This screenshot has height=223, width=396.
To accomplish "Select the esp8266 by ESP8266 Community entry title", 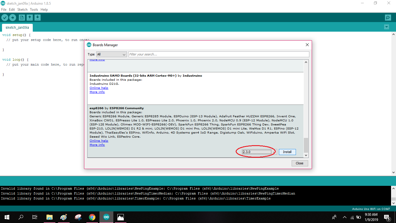I will 117,108.
